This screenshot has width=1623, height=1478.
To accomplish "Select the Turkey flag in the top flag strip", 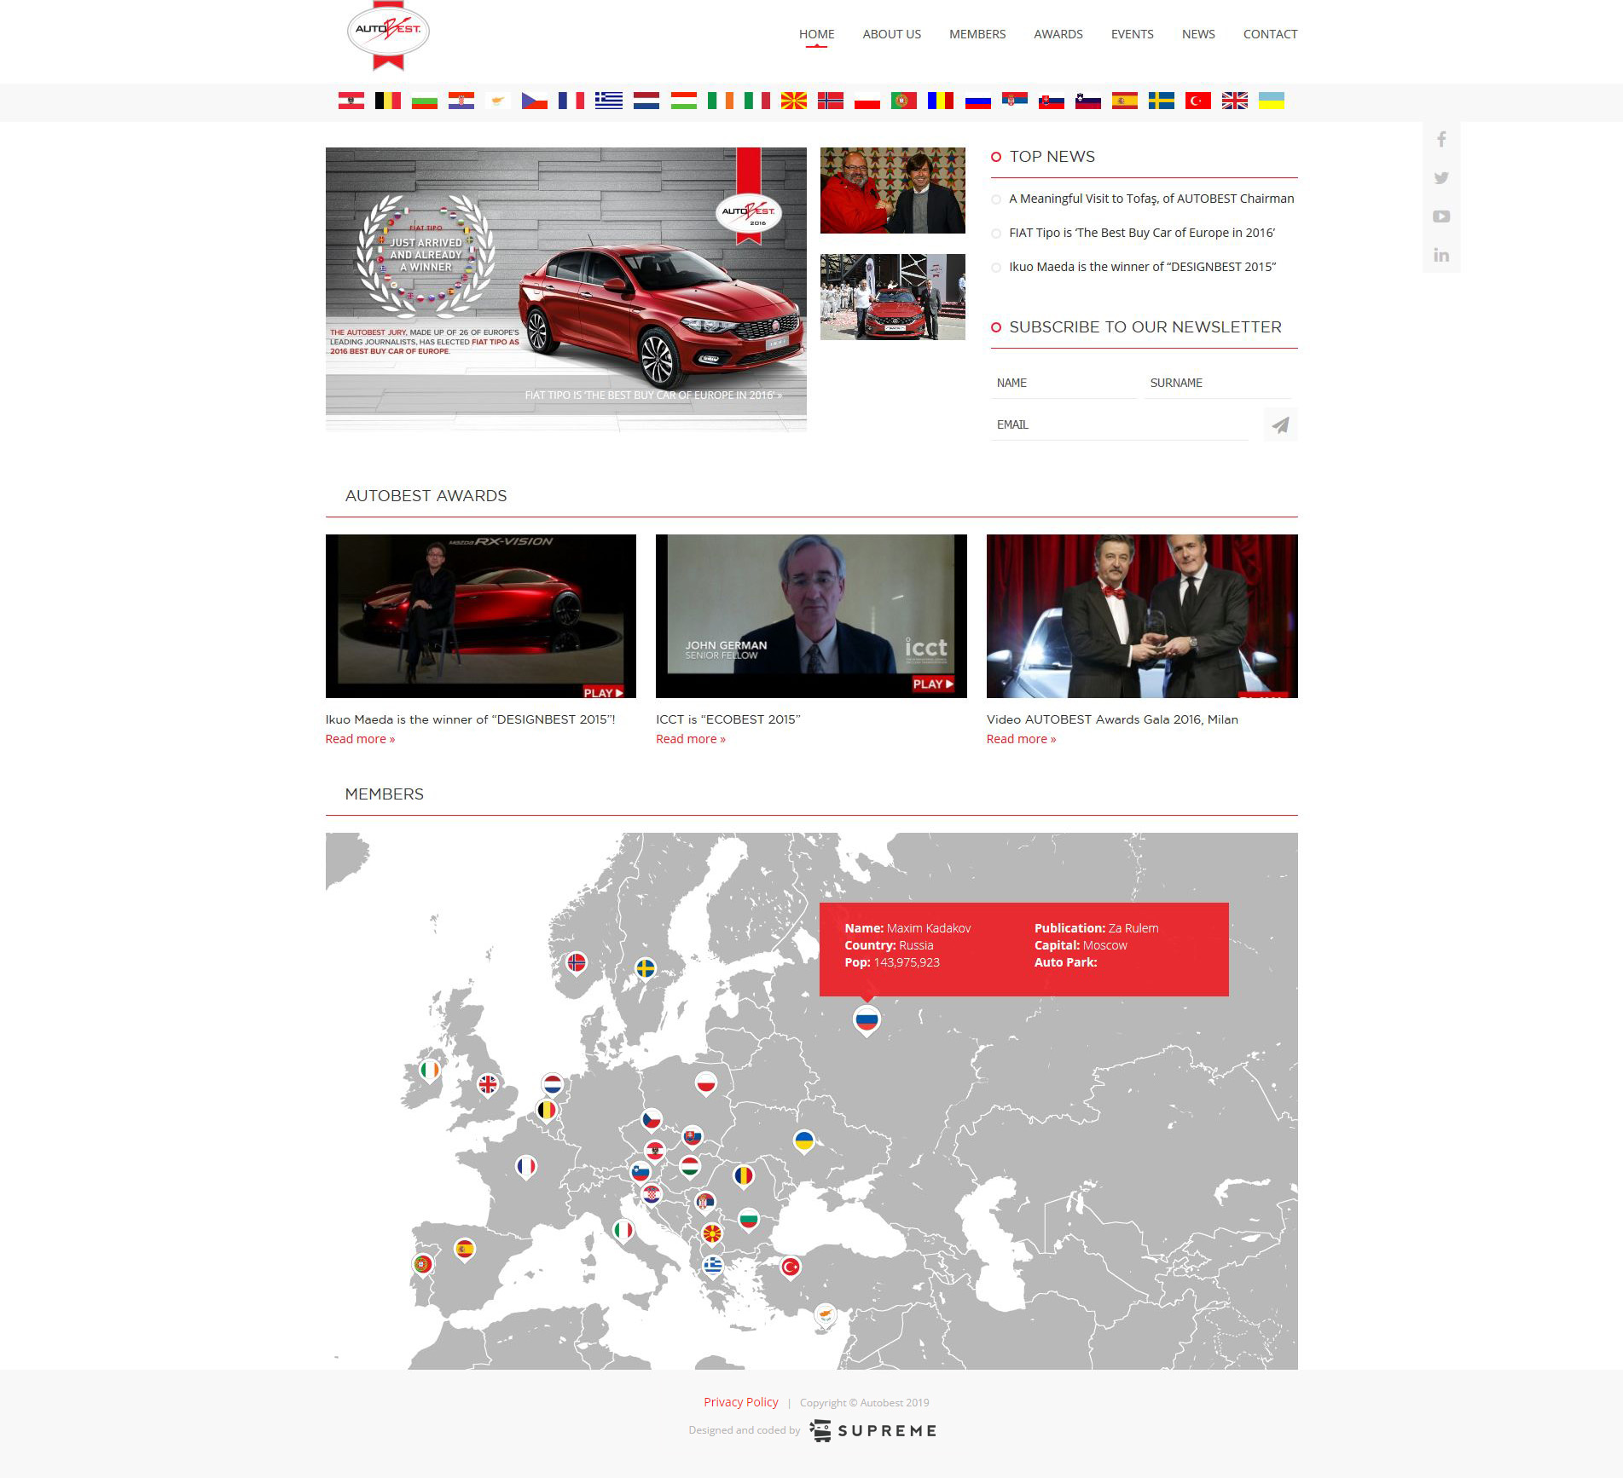I will coord(1198,101).
